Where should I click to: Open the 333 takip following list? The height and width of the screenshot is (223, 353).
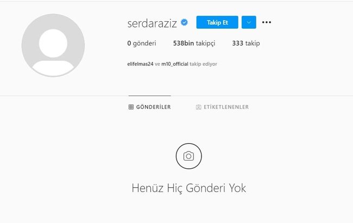(246, 43)
